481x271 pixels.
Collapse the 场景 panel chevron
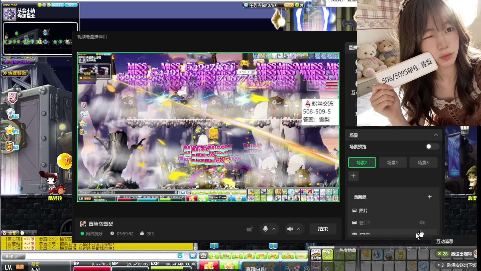(x=436, y=135)
